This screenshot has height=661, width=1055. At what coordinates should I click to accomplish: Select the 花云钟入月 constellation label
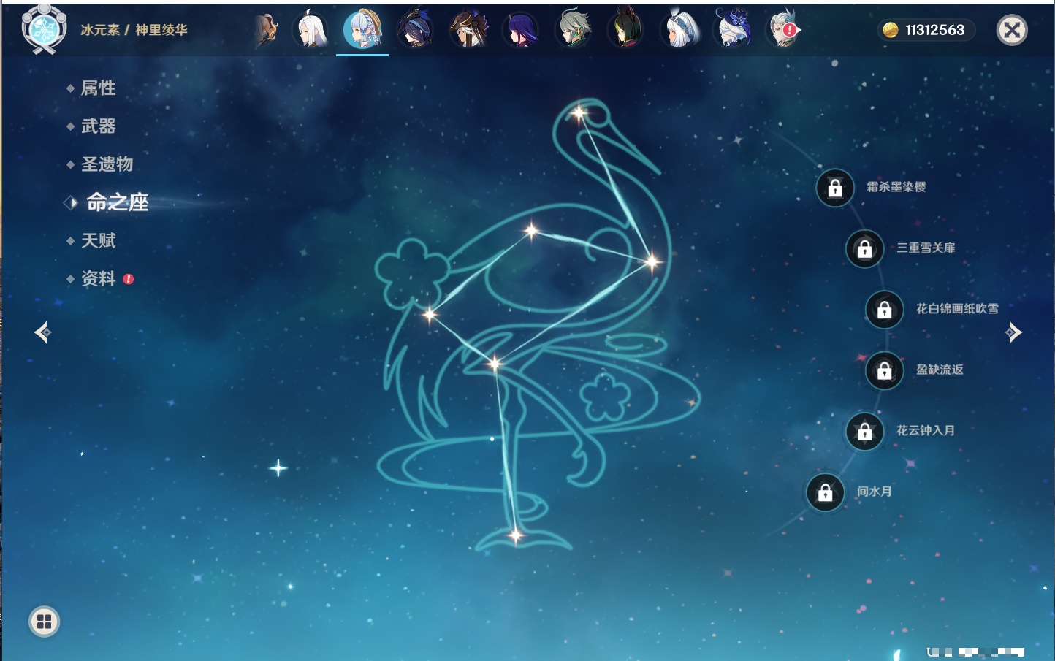click(x=926, y=430)
